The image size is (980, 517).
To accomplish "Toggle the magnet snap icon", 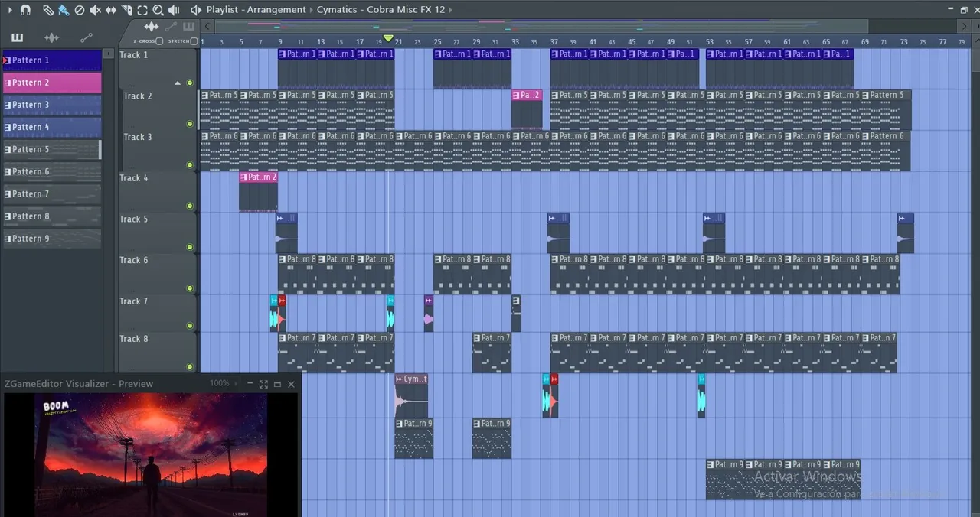I will (x=25, y=10).
